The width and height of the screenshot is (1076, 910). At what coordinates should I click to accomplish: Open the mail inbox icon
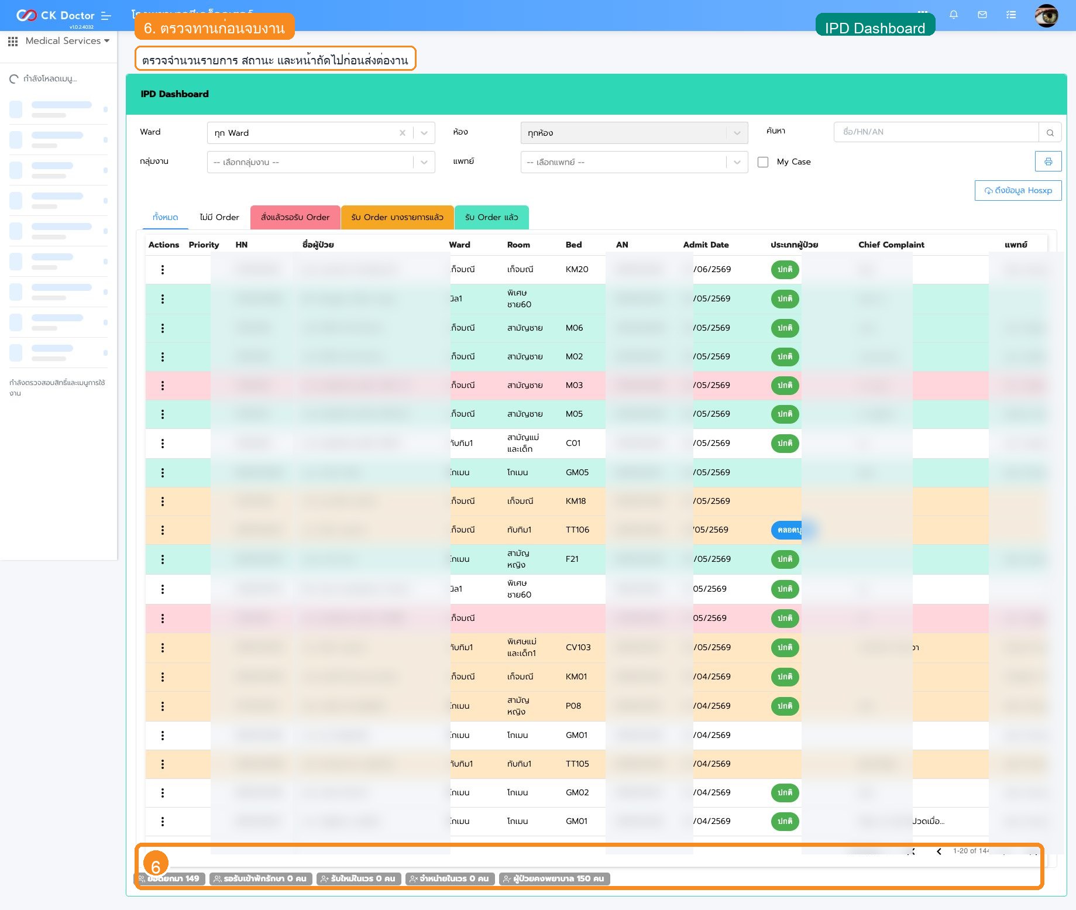tap(982, 15)
